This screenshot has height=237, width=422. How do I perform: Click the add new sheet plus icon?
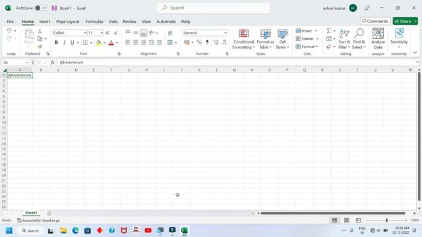[49, 213]
